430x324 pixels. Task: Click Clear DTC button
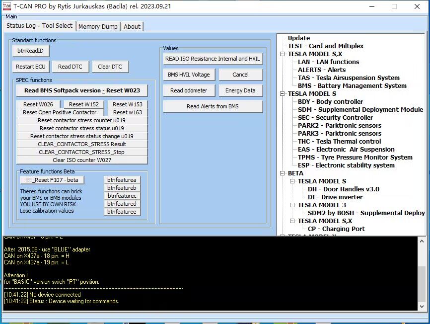pyautogui.click(x=110, y=67)
